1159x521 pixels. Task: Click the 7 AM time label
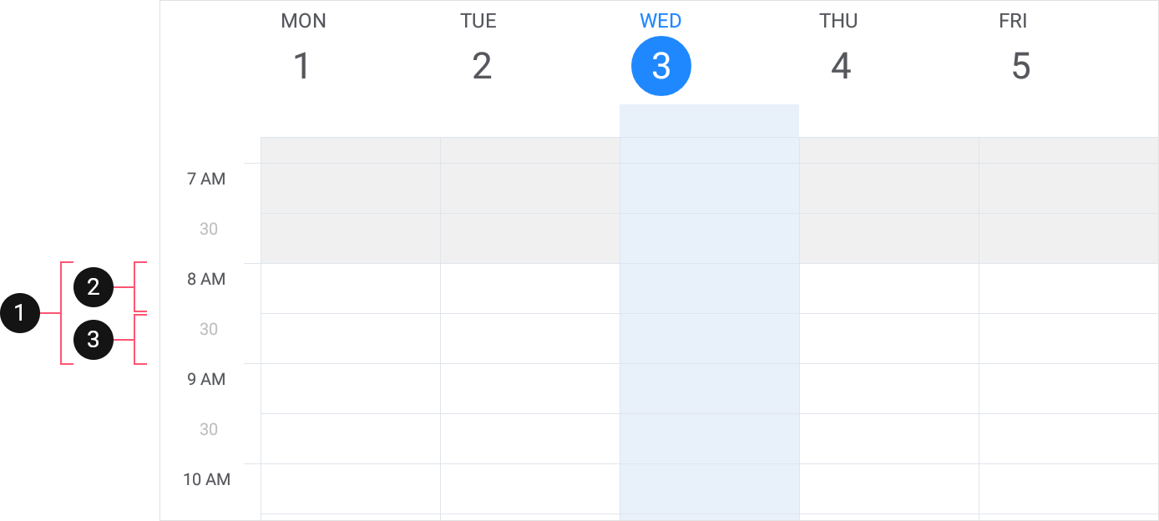(206, 179)
